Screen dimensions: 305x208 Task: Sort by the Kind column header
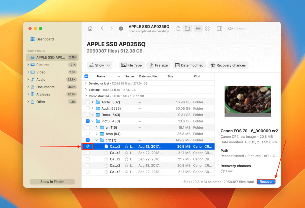[x=197, y=76]
